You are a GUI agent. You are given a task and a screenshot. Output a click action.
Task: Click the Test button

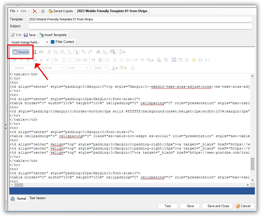[168, 206]
